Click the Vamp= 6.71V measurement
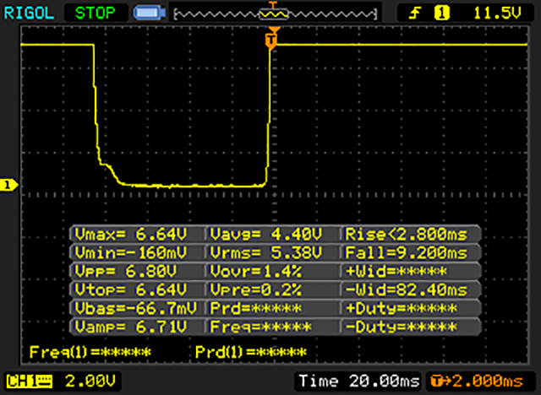541x395 pixels. point(131,327)
